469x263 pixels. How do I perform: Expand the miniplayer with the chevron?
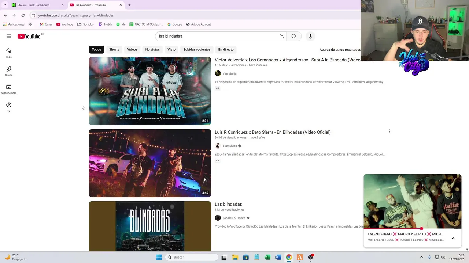pyautogui.click(x=453, y=238)
